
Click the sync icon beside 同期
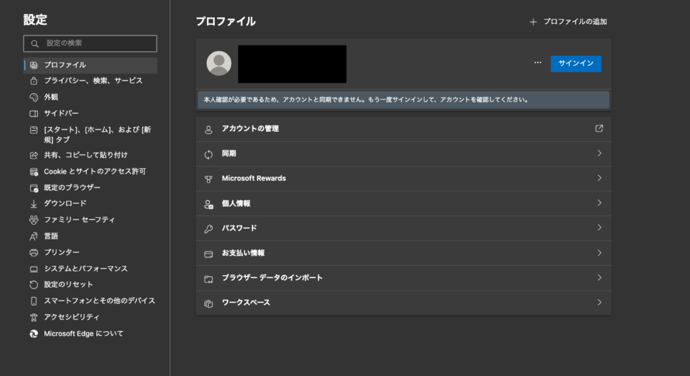pyautogui.click(x=208, y=154)
